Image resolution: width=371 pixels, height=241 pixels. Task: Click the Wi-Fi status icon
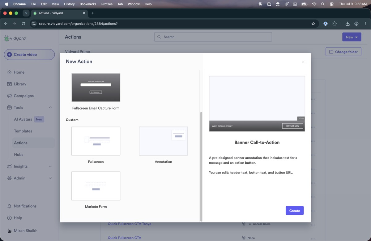314,4
